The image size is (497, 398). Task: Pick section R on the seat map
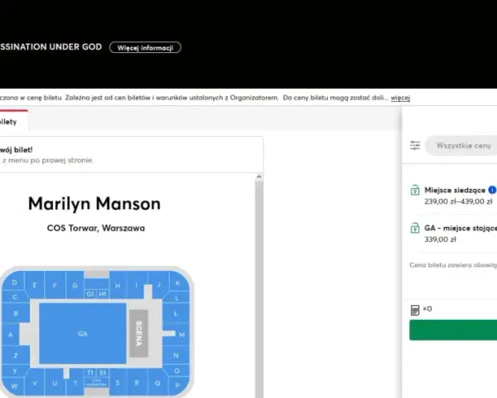[x=137, y=382]
